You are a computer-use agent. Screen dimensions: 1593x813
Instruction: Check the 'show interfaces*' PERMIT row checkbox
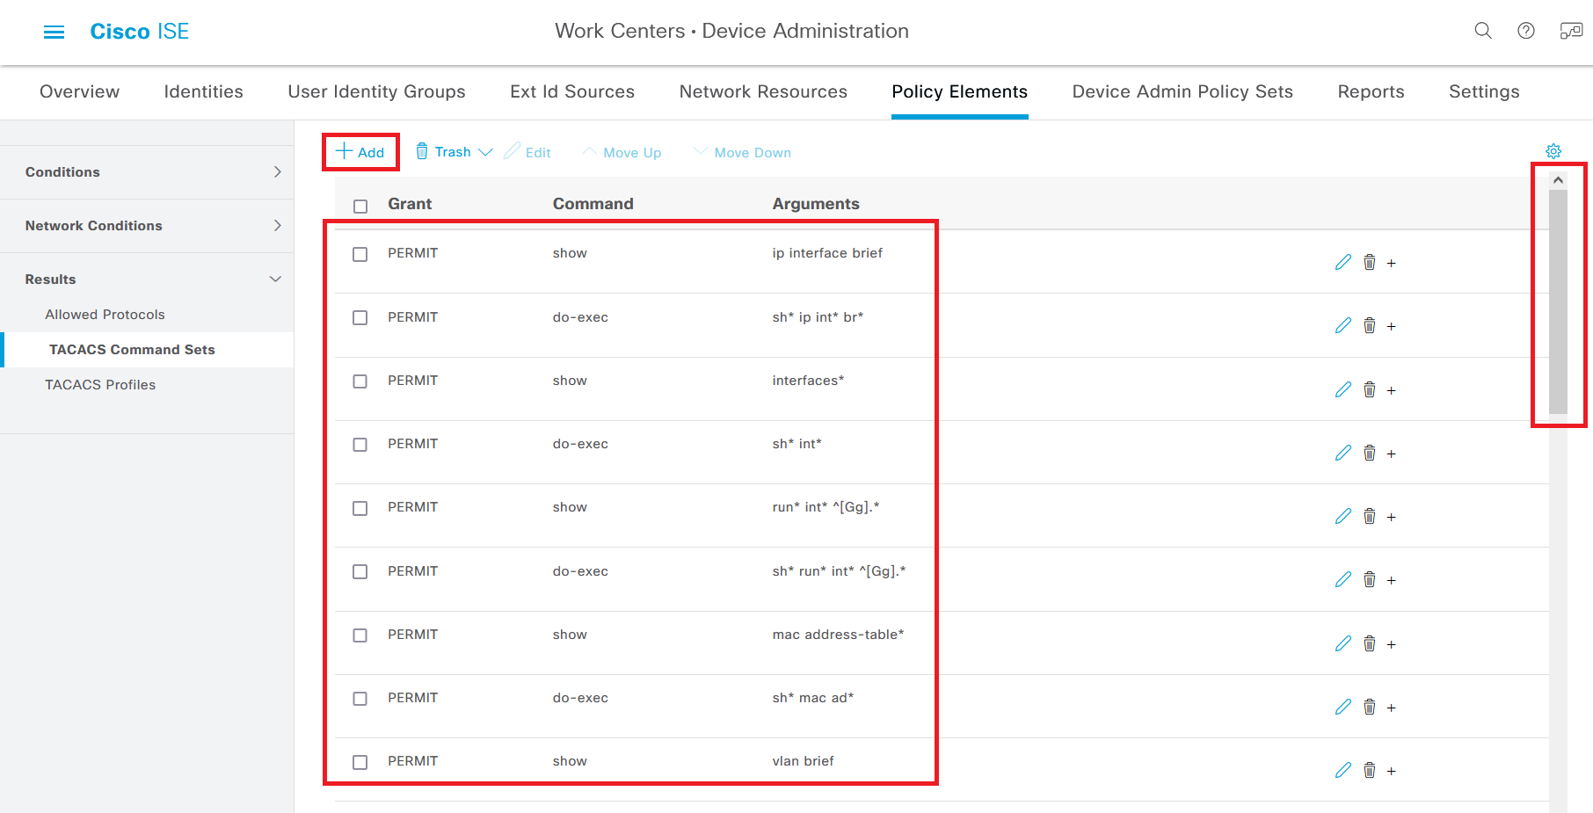(x=360, y=381)
